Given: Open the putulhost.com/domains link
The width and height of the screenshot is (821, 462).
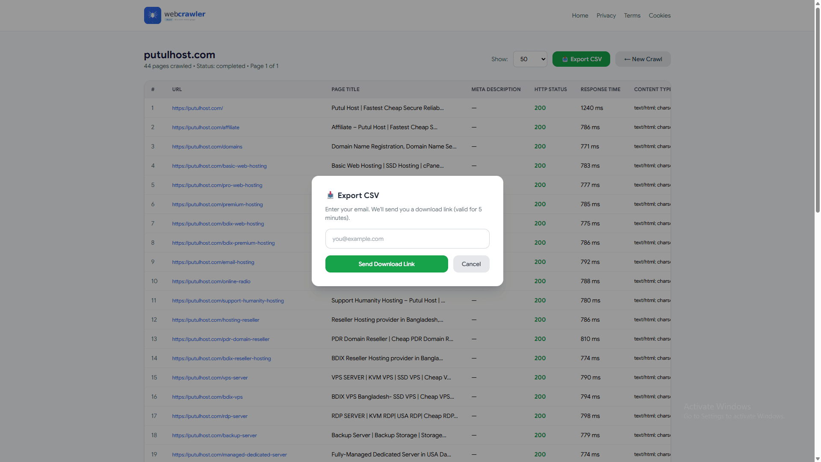Looking at the screenshot, I should [x=207, y=146].
